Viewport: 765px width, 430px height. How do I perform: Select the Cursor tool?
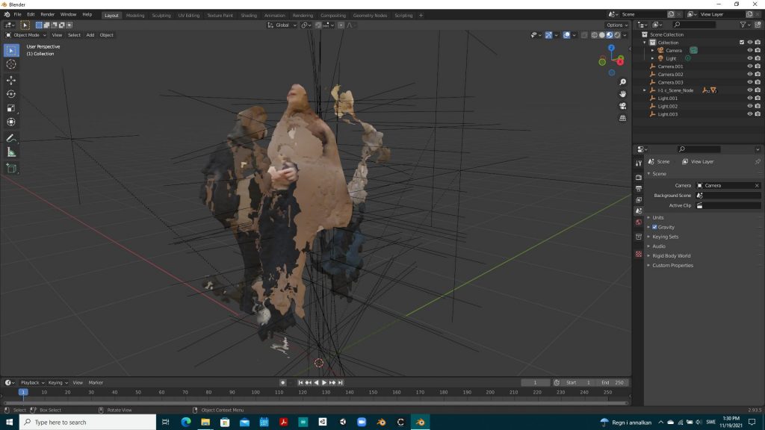point(11,64)
